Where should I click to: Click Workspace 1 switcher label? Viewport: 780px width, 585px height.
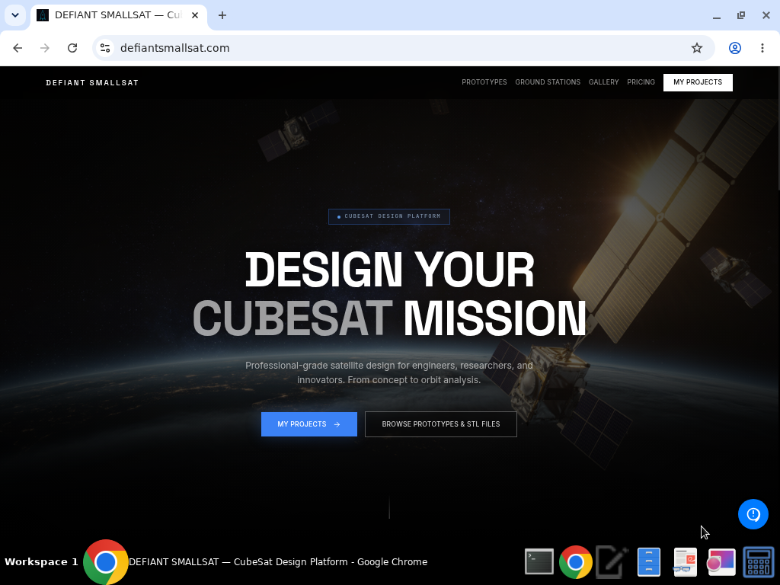tap(41, 562)
